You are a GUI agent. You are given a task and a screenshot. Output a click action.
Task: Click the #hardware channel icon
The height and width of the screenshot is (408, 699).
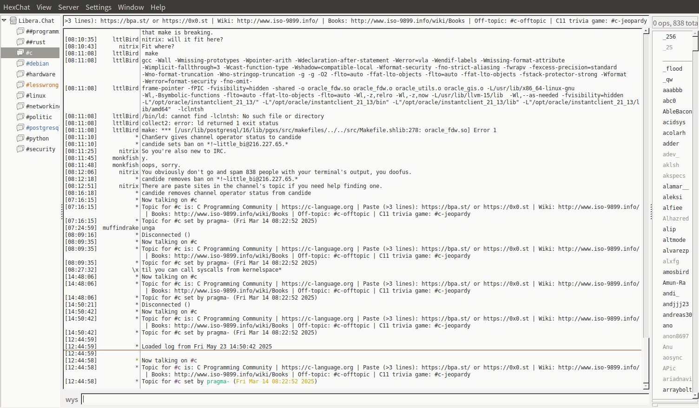coord(20,74)
